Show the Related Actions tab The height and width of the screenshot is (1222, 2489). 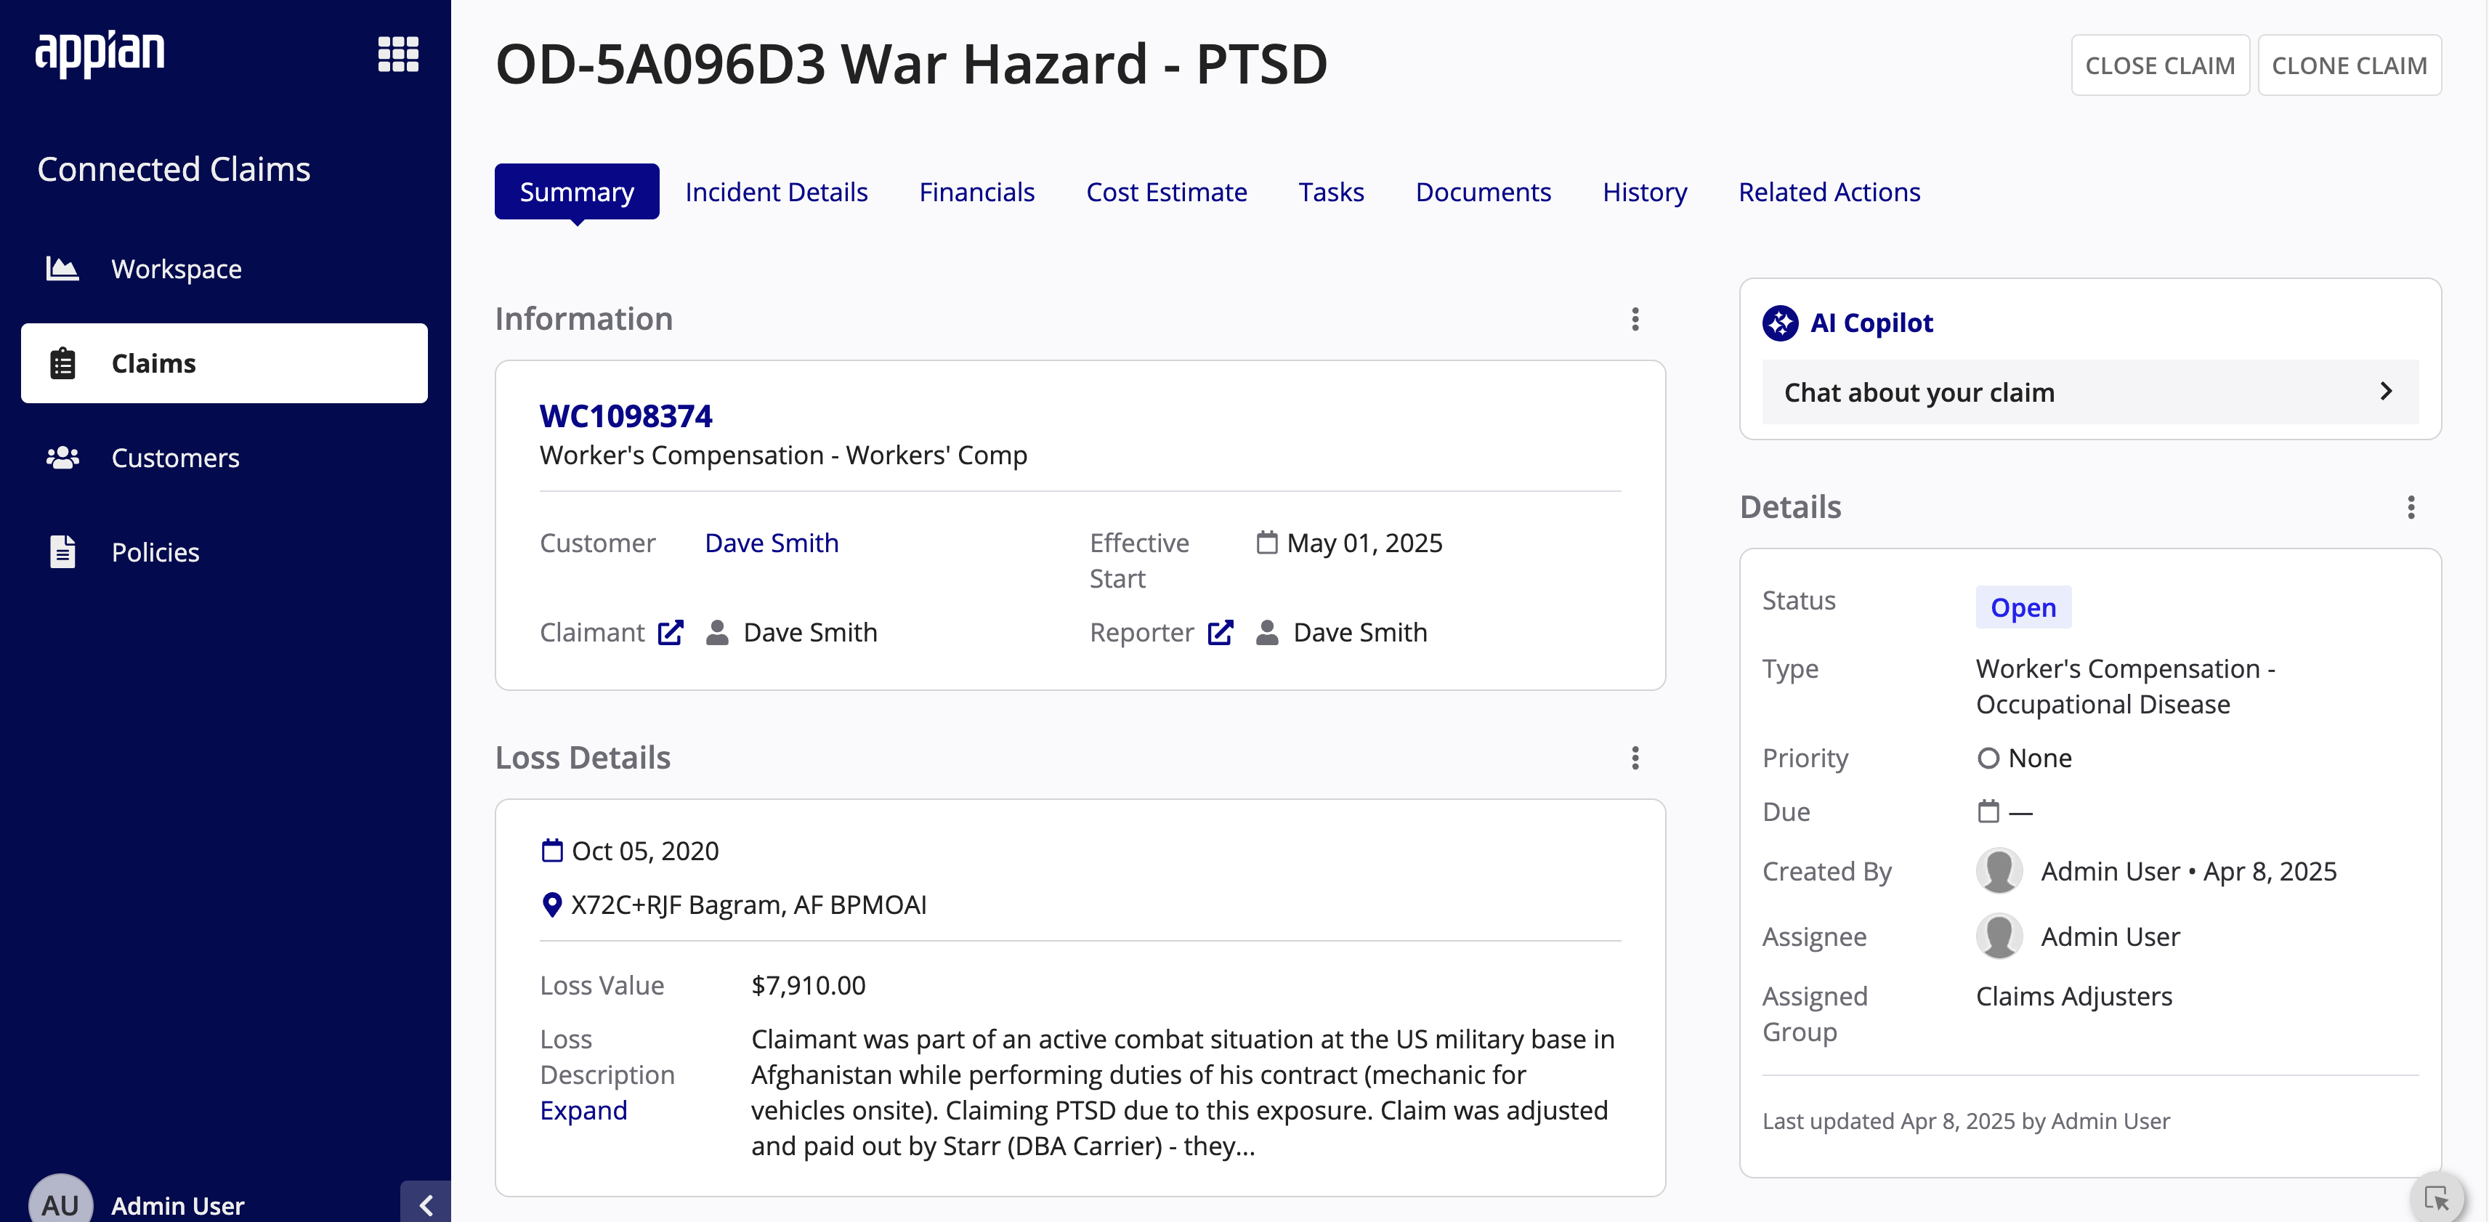point(1829,193)
